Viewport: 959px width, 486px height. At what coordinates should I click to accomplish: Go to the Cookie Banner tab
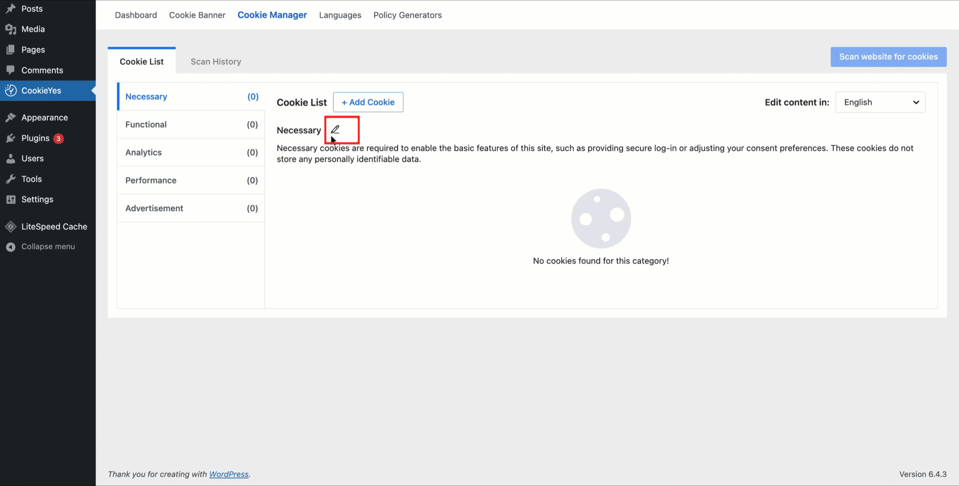coord(197,15)
